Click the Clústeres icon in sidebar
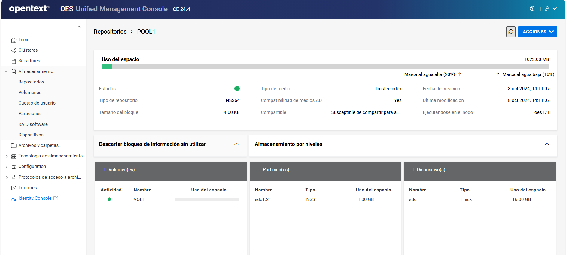This screenshot has width=566, height=255. pyautogui.click(x=14, y=50)
